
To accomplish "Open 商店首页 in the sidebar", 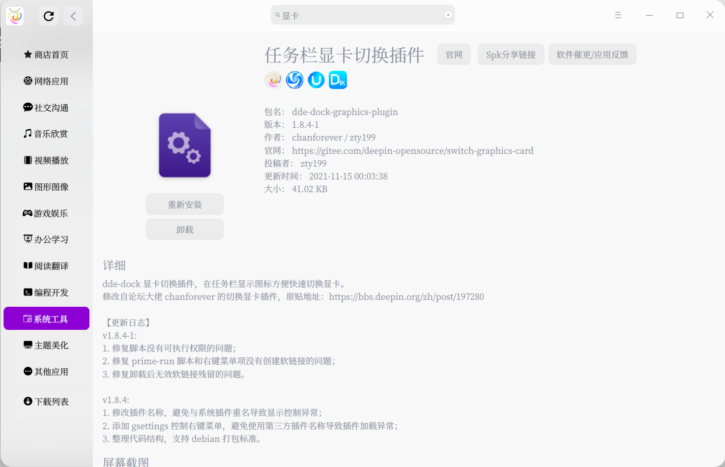I will pyautogui.click(x=46, y=55).
